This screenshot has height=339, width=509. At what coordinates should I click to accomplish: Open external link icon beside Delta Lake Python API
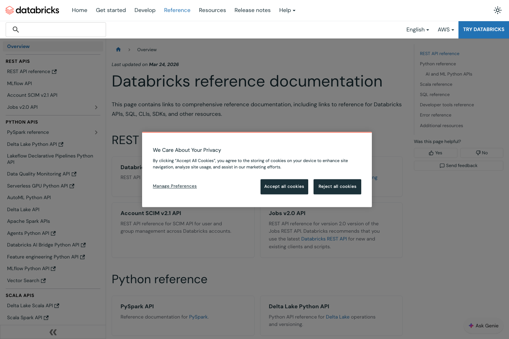[x=60, y=144]
